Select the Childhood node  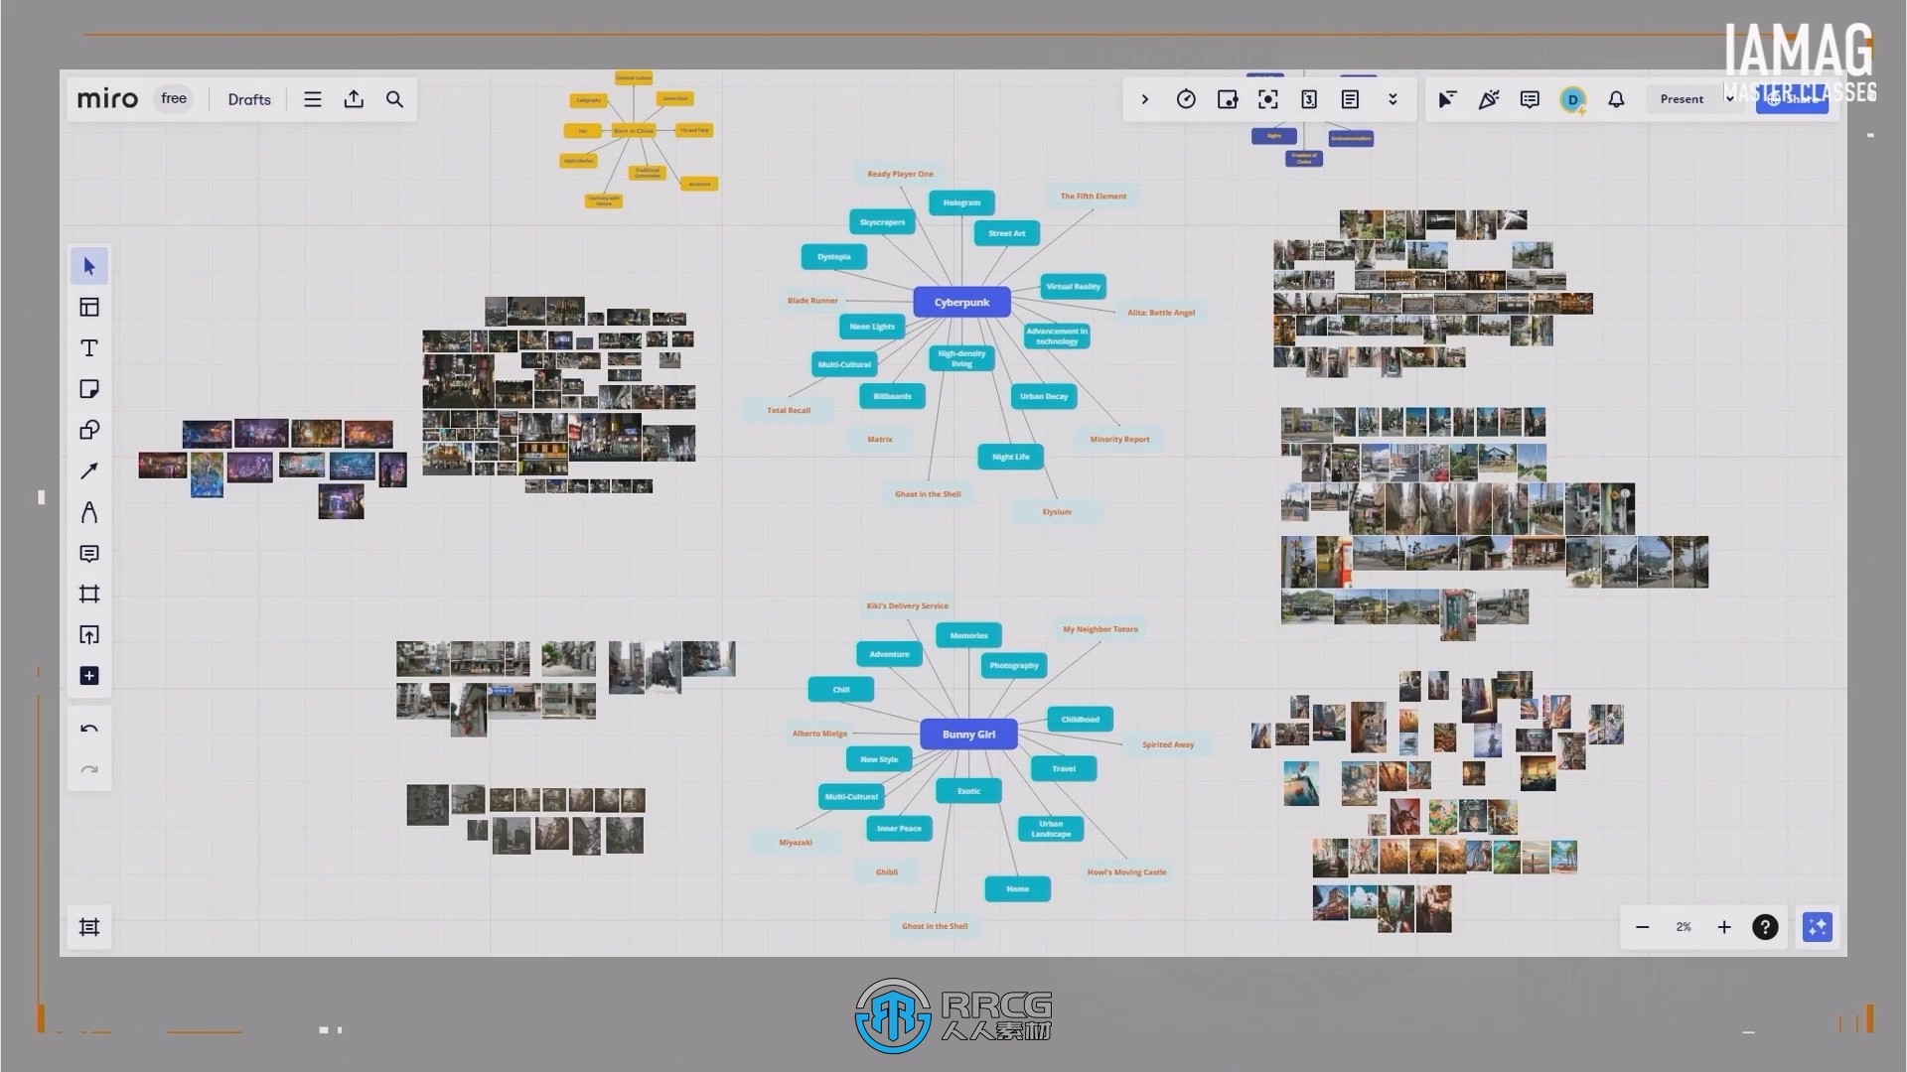pyautogui.click(x=1080, y=720)
